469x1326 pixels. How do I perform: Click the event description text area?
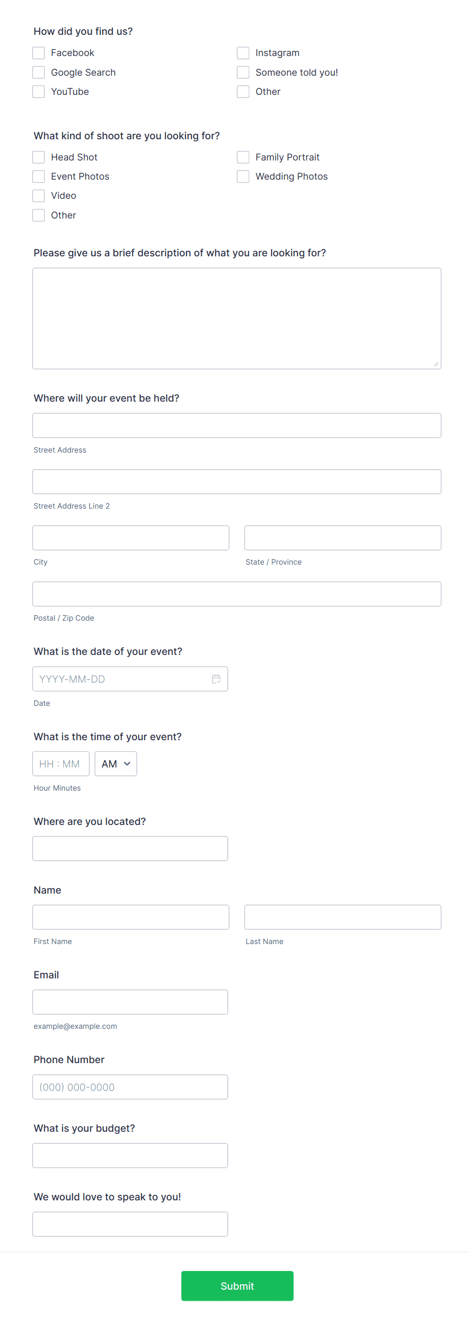237,316
